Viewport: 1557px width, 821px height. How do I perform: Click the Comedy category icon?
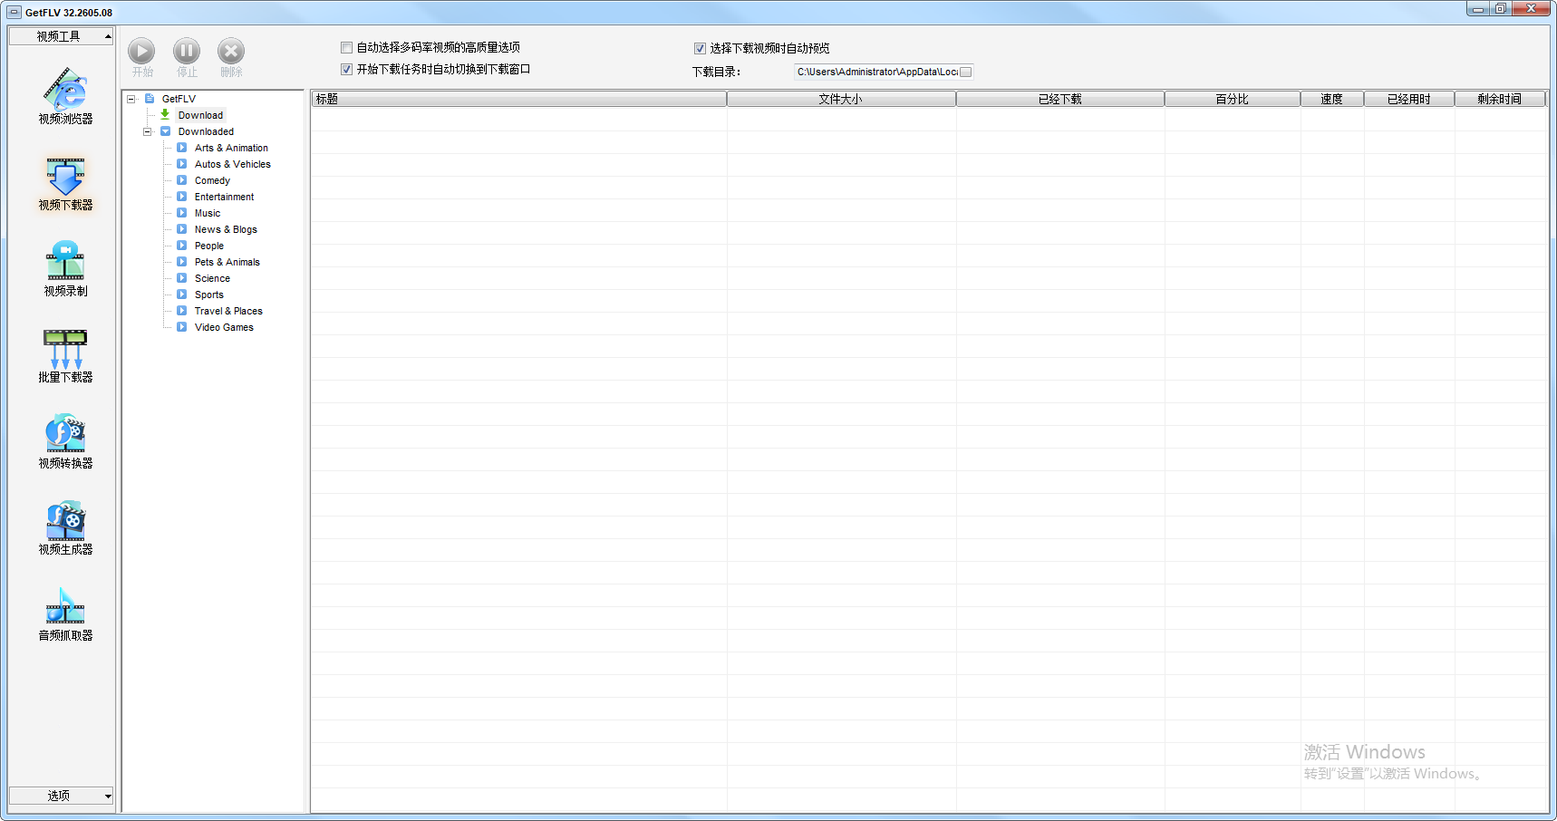(182, 180)
